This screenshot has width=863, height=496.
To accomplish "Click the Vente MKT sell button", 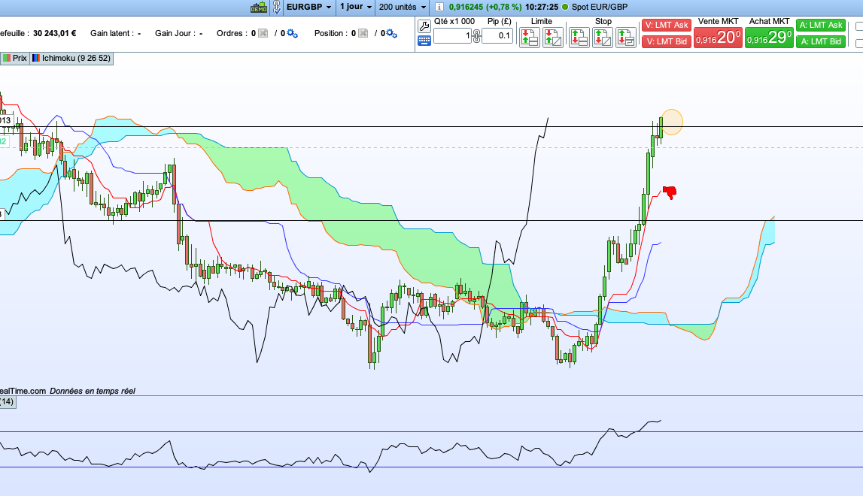I will (x=718, y=38).
